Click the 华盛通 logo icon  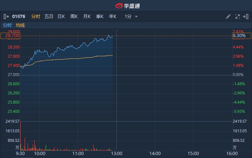click(x=119, y=6)
